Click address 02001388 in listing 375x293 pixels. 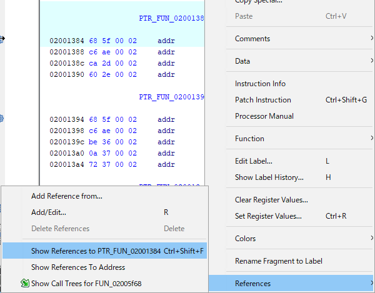(x=67, y=52)
